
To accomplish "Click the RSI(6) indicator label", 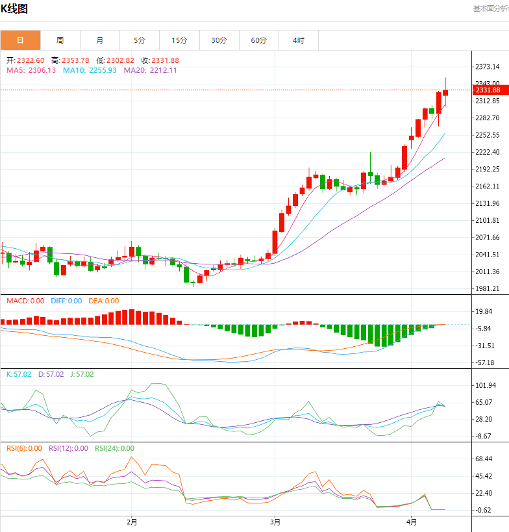I will [x=25, y=448].
